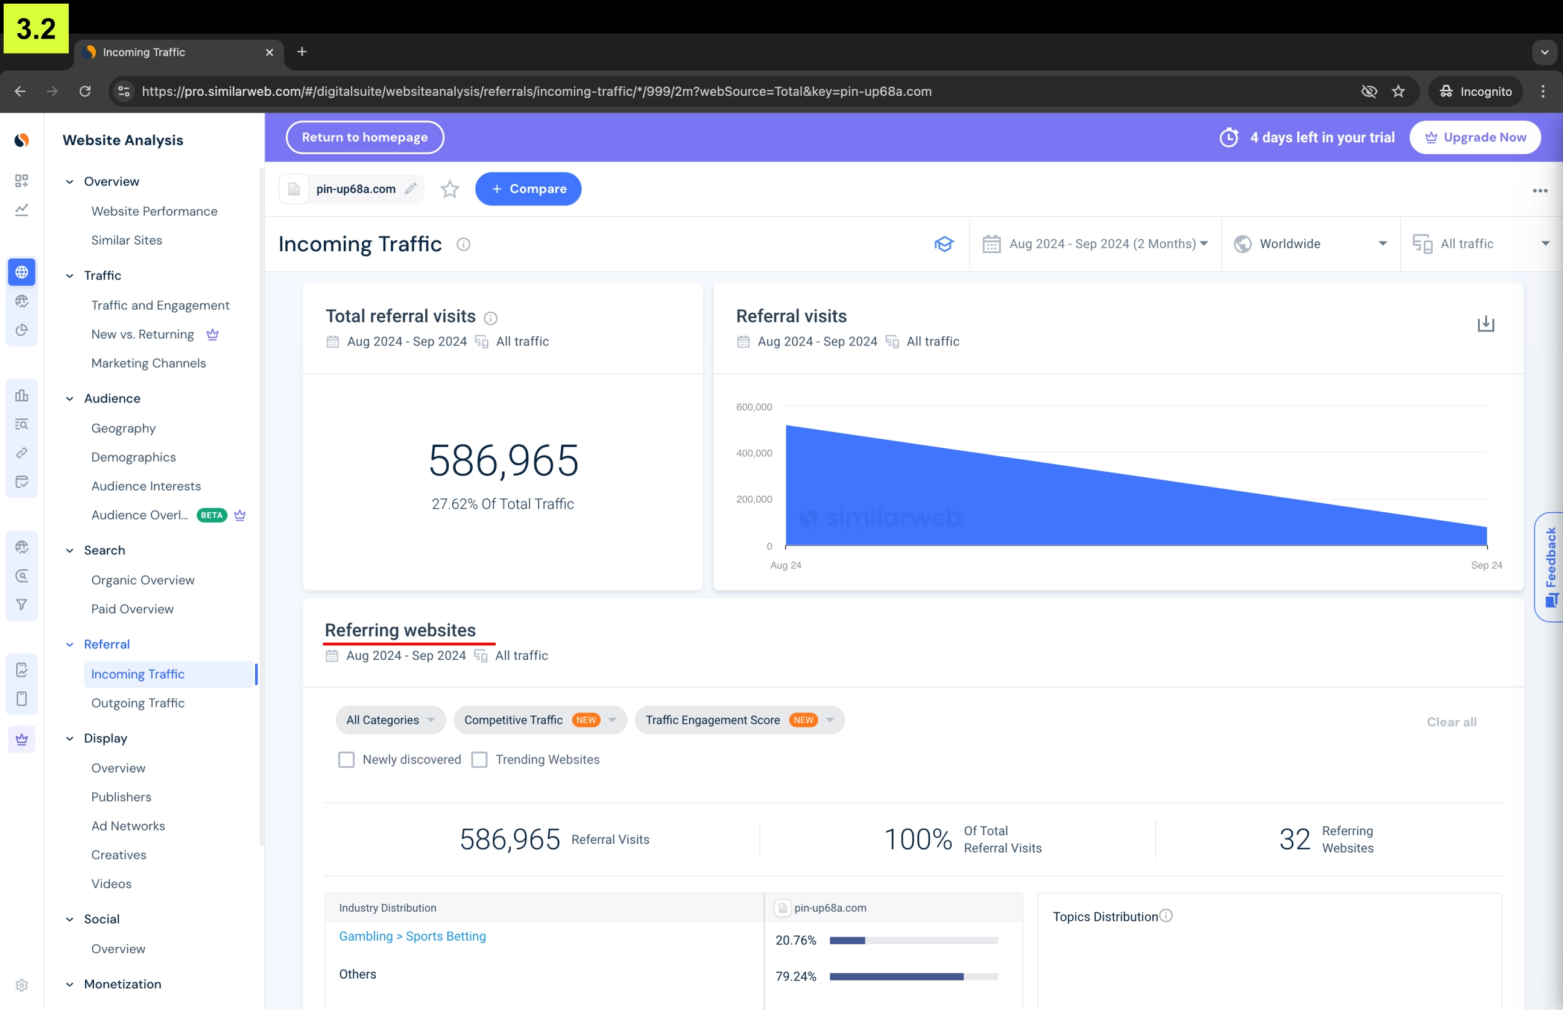Click the Similarweb logo in the sidebar

click(22, 140)
